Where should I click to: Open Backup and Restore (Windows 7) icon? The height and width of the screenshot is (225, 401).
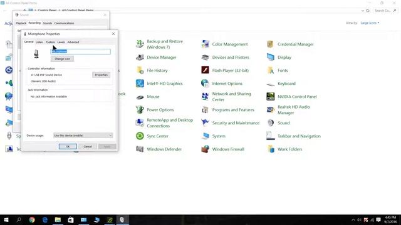coord(140,44)
